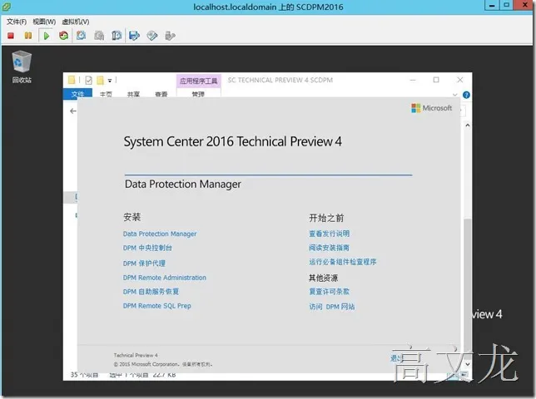This screenshot has width=536, height=399.
Task: Select the 查看 ribbon tab
Action: [161, 94]
